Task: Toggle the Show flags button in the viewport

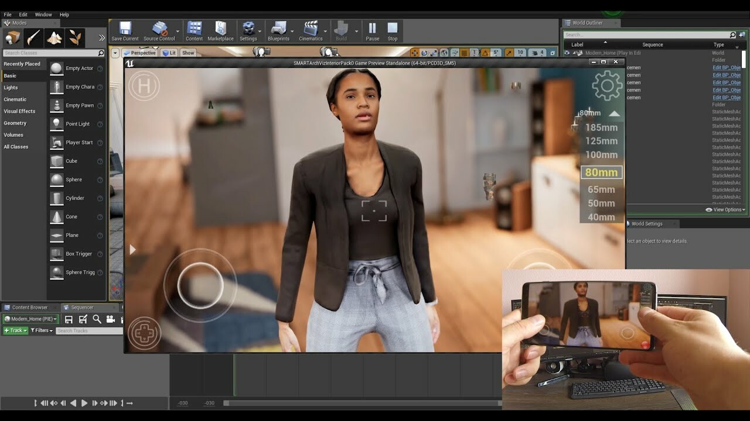Action: pos(187,52)
